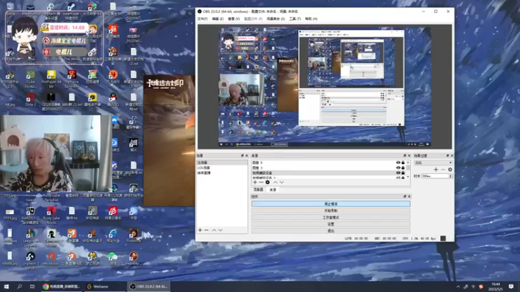Image resolution: width=520 pixels, height=292 pixels.
Task: Add a new scene with the plus icon
Action: [x=200, y=230]
